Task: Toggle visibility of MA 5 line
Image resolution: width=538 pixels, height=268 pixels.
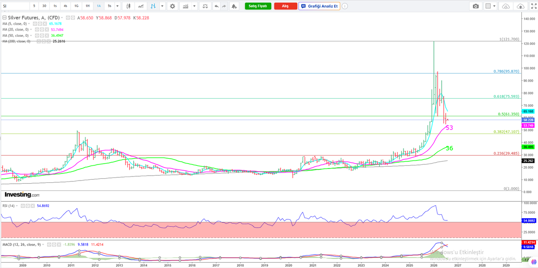Action: (35, 24)
